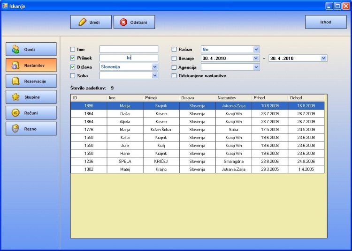This screenshot has width=352, height=251.
Task: Open Rezervacije via its sidebar icon
Action: (16, 81)
